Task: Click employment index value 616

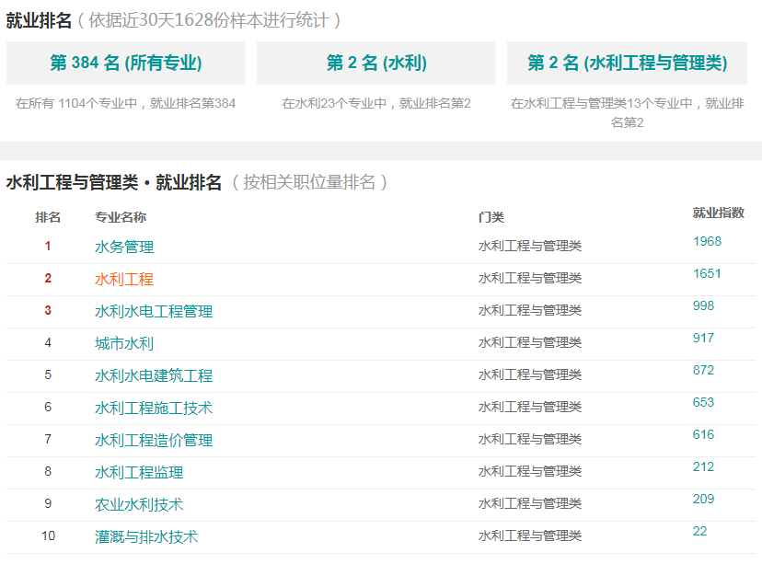Action: (703, 434)
